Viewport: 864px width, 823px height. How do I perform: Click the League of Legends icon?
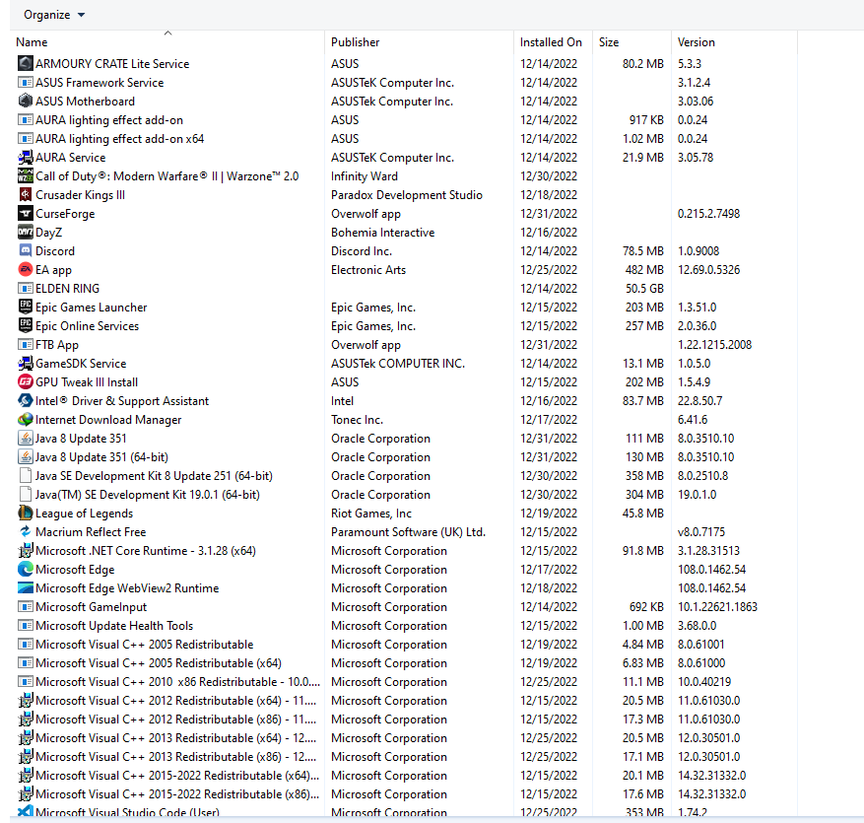[x=26, y=514]
